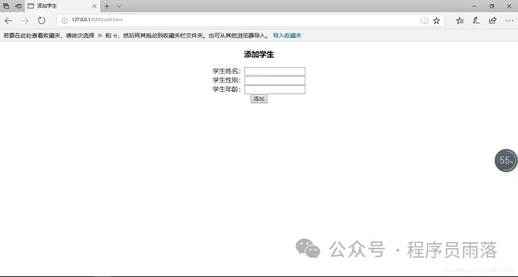Click the set tabs aside icon
The width and height of the screenshot is (518, 277).
tap(19, 6)
